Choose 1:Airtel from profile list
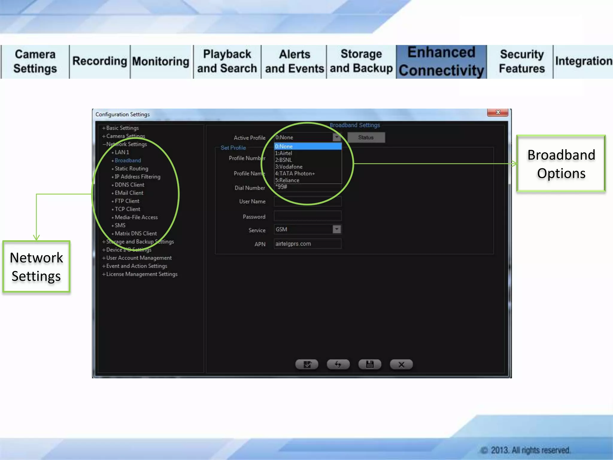Screen dimensions: 613x460 (308, 153)
